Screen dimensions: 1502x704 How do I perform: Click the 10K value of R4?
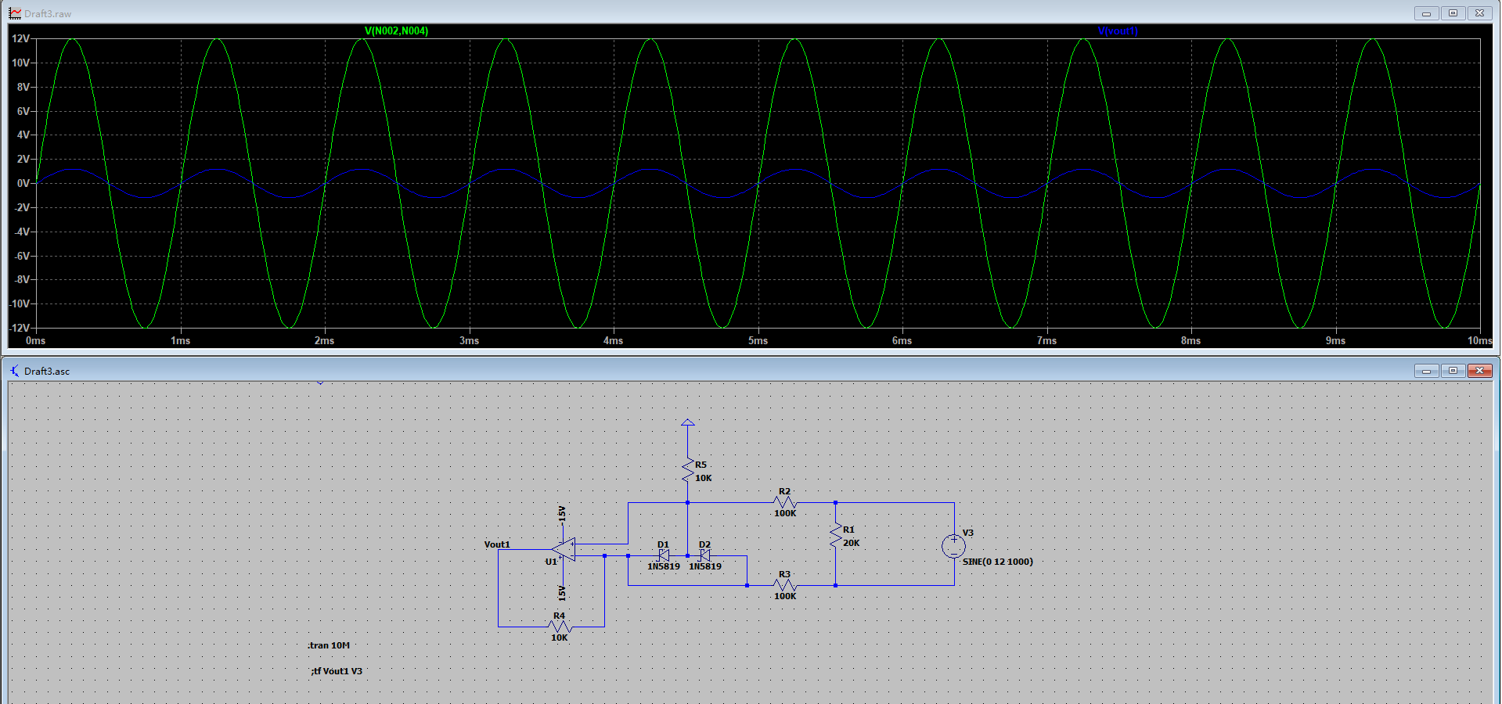point(560,638)
